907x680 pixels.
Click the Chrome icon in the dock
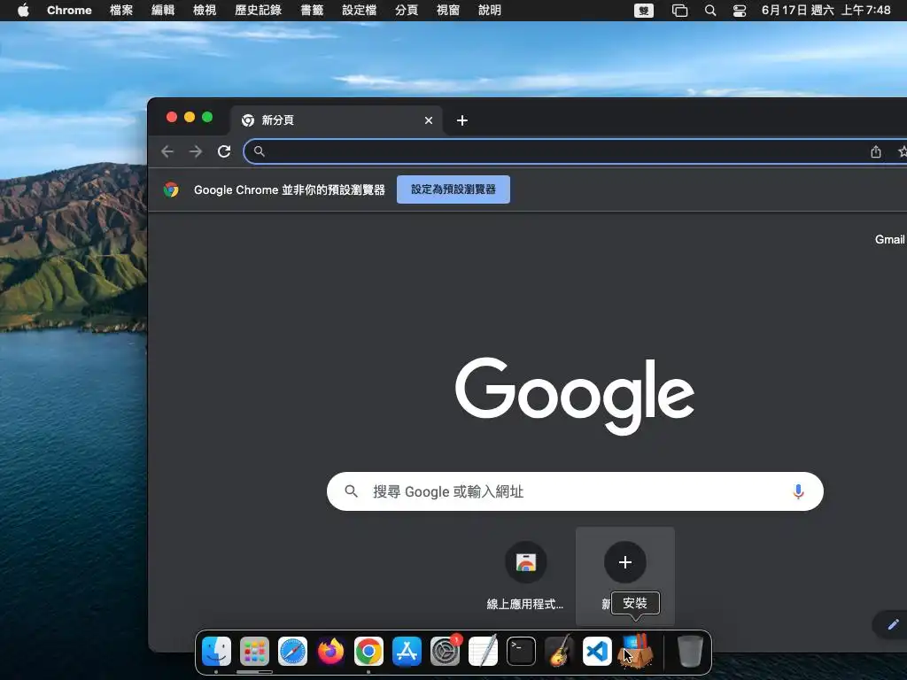pos(368,652)
